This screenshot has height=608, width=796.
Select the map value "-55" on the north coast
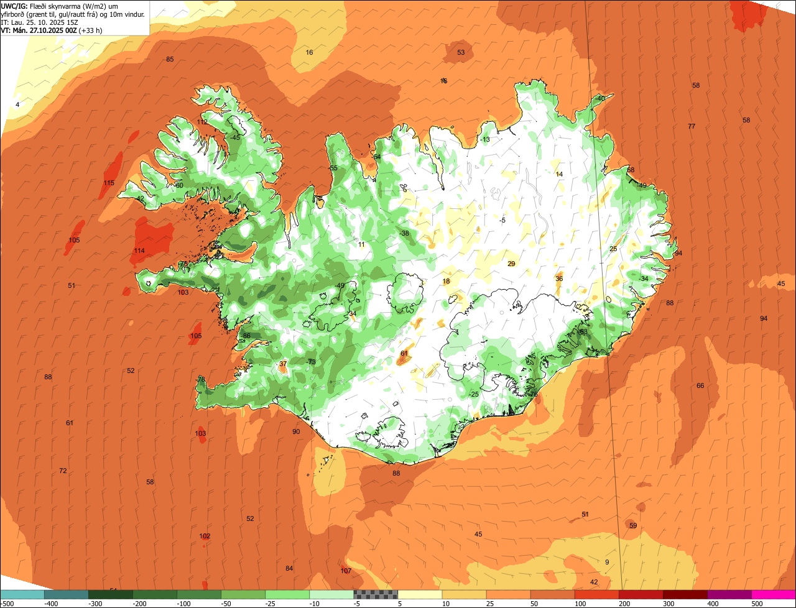(333, 168)
